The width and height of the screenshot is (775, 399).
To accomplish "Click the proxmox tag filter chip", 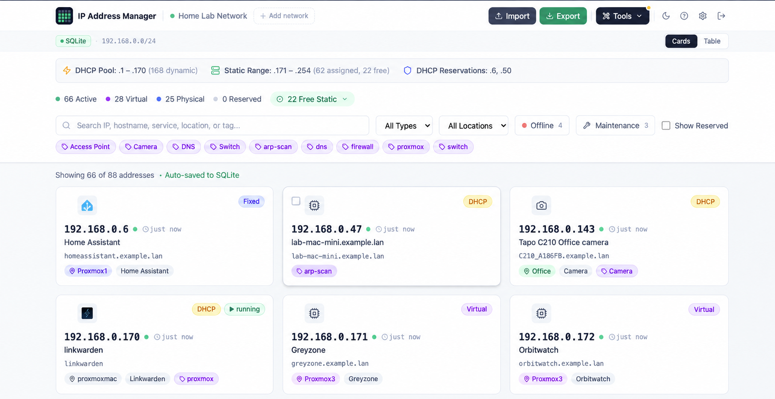I will pyautogui.click(x=406, y=147).
